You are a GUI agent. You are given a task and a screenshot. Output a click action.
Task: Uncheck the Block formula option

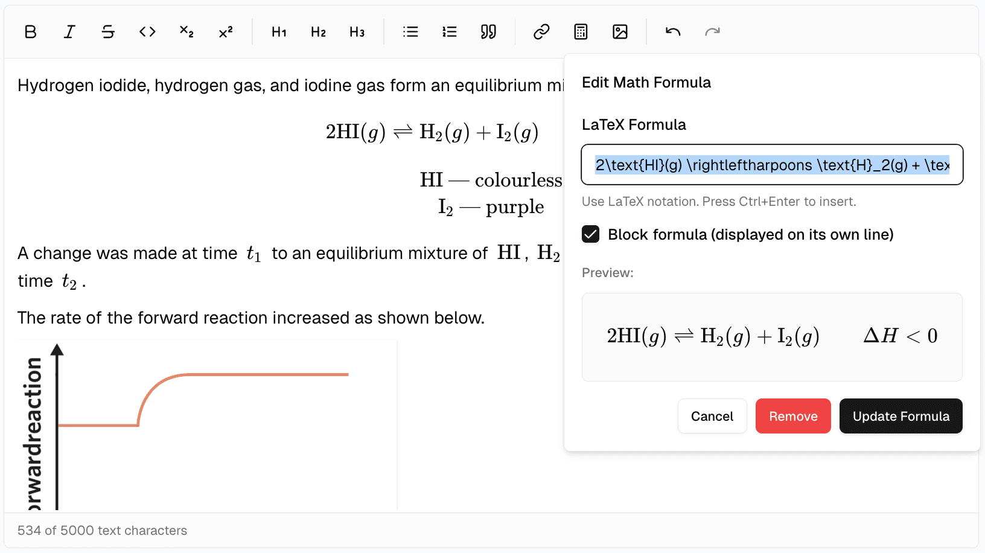(x=590, y=234)
